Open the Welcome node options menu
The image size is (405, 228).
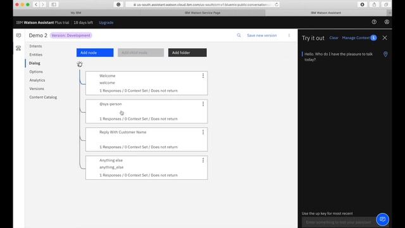pos(203,76)
